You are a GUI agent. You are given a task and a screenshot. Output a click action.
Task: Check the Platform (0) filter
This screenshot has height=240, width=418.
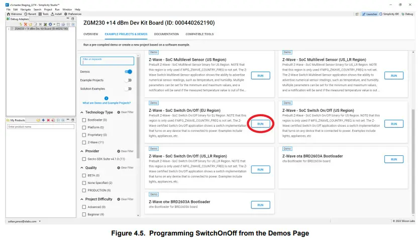click(x=84, y=128)
